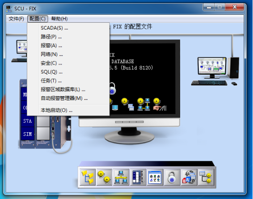Choose SQL(Q) menu entry
The width and height of the screenshot is (253, 199).
coord(68,72)
